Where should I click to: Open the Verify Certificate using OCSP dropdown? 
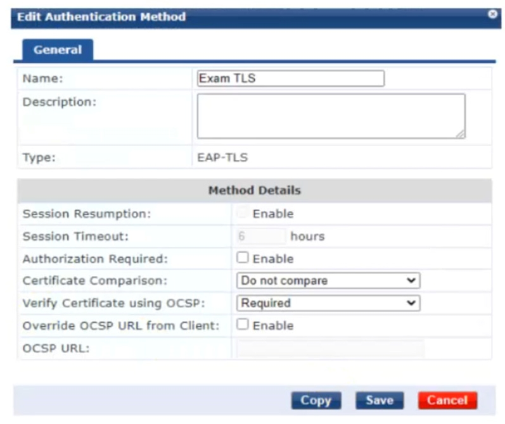(x=328, y=303)
